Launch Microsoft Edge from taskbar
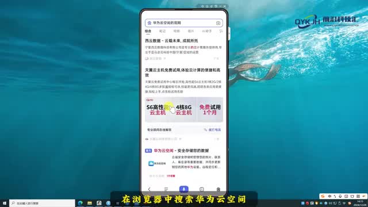368x207 pixels. (80, 203)
